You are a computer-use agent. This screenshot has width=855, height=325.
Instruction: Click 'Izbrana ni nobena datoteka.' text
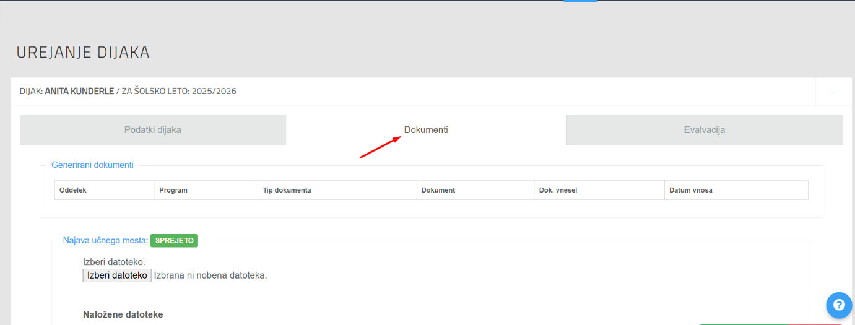(x=210, y=275)
